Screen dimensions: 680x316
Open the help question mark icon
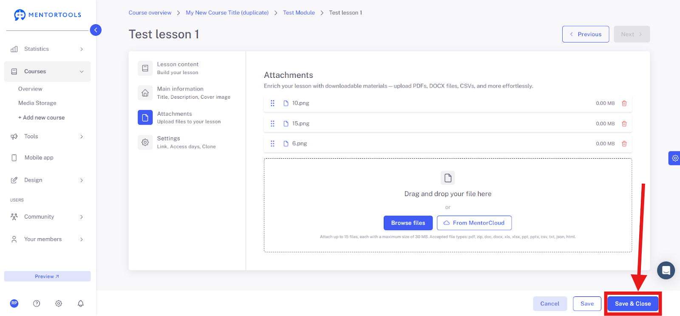(x=37, y=303)
